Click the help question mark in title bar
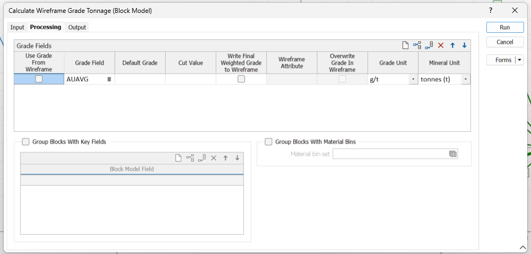Image resolution: width=531 pixels, height=254 pixels. (x=490, y=10)
